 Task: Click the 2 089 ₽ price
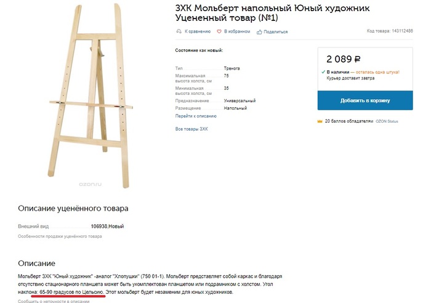click(343, 59)
